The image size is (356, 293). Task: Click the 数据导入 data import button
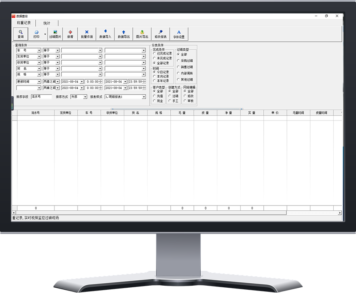point(105,34)
